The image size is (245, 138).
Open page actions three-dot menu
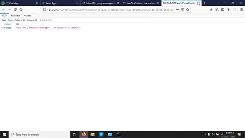pyautogui.click(x=178, y=10)
